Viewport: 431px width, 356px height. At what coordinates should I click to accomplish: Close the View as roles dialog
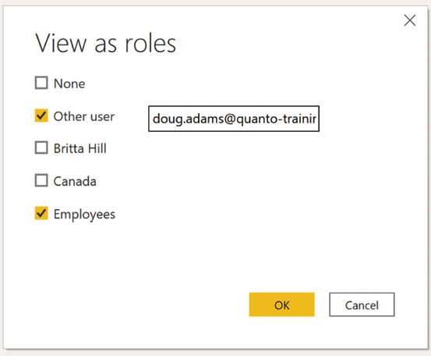click(x=409, y=20)
